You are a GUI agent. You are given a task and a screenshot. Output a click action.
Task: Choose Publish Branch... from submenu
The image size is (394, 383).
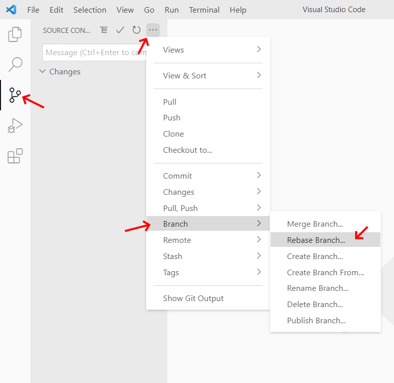coord(316,320)
